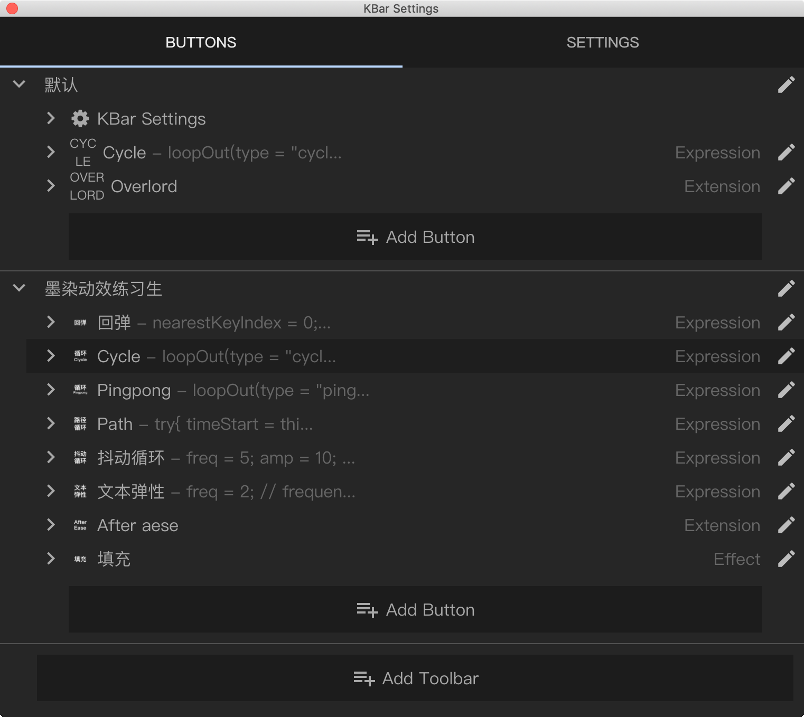This screenshot has width=804, height=717.
Task: Edit the 回弹 expression button
Action: (786, 322)
